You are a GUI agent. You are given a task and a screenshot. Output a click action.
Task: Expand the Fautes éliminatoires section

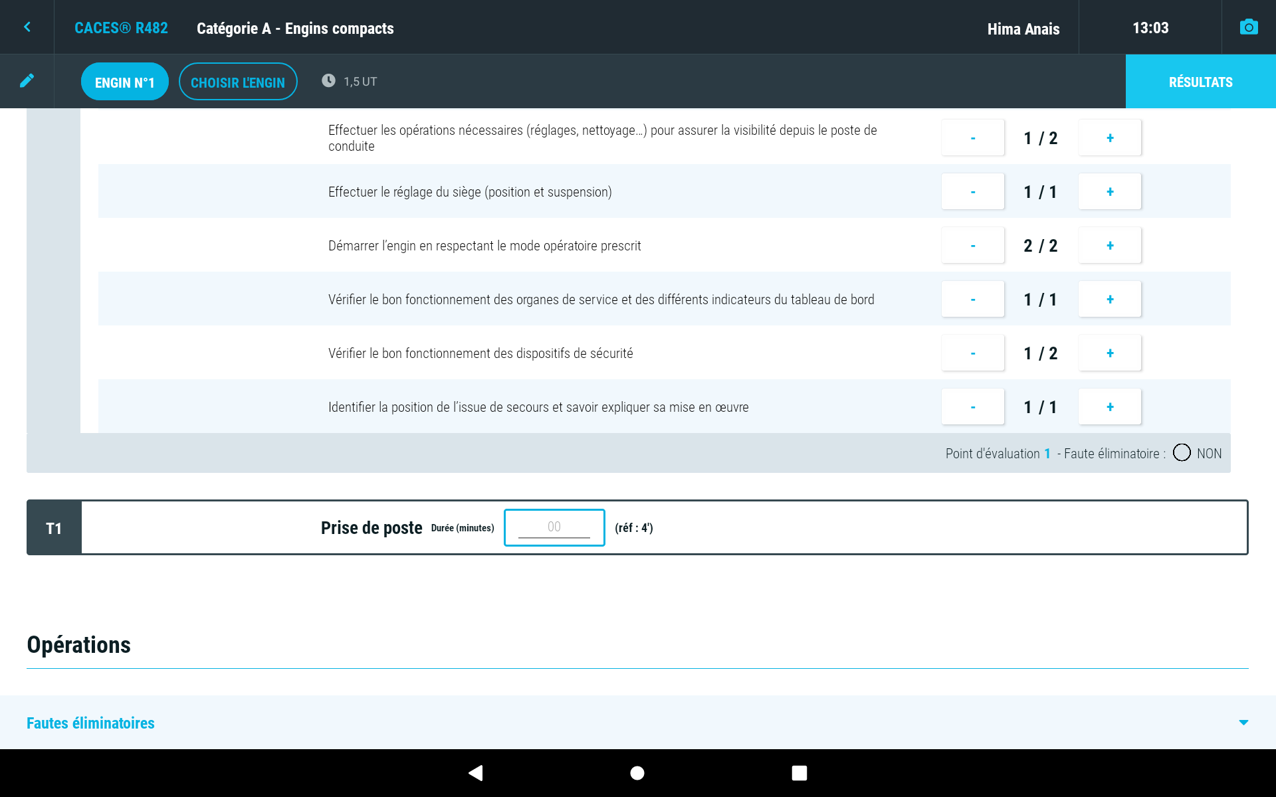pos(1243,723)
